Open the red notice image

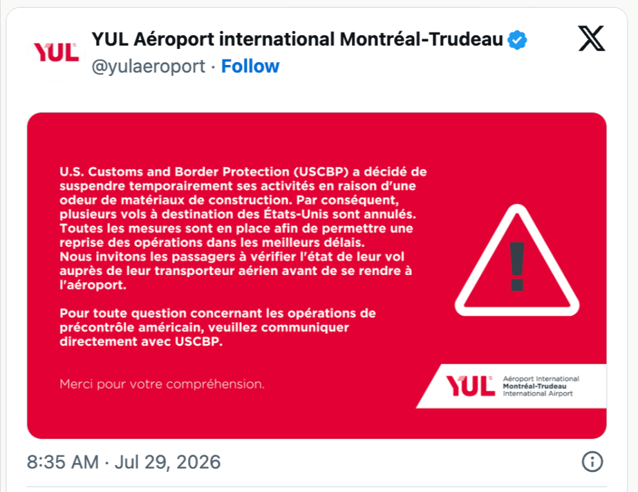[317, 276]
